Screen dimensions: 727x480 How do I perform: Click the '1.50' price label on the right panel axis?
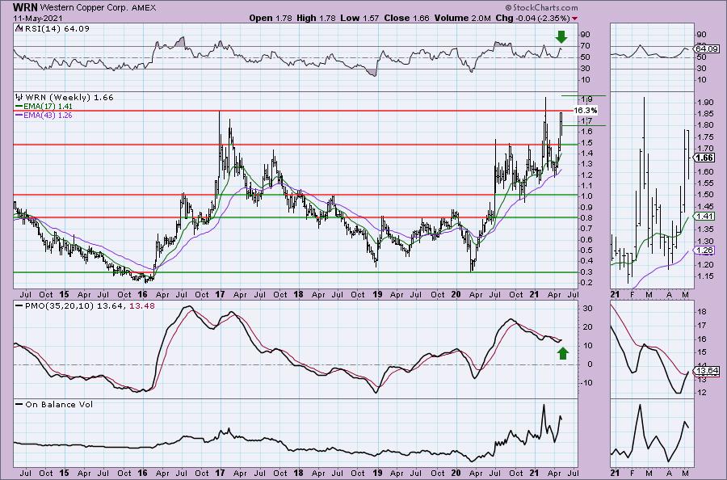pyautogui.click(x=704, y=195)
